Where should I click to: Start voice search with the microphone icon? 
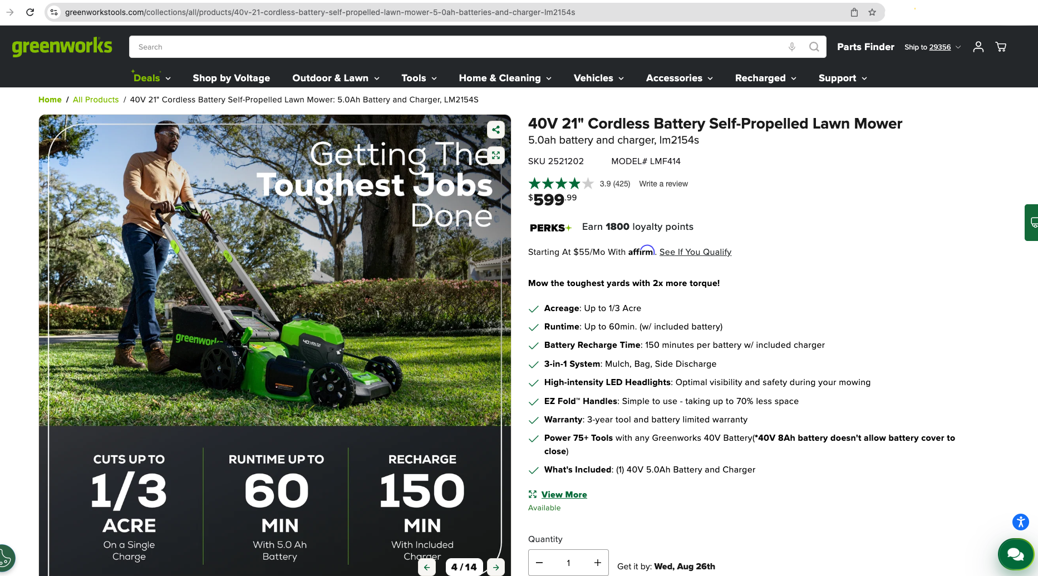click(x=792, y=47)
